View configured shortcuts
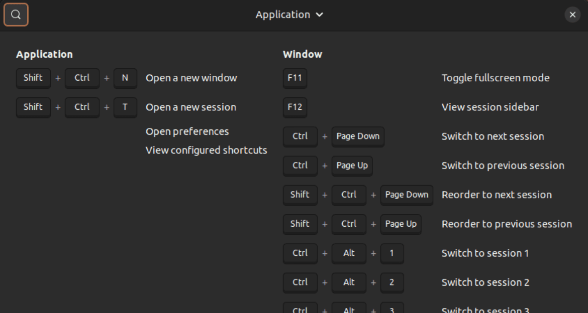Viewport: 588px width, 313px height. coord(206,149)
